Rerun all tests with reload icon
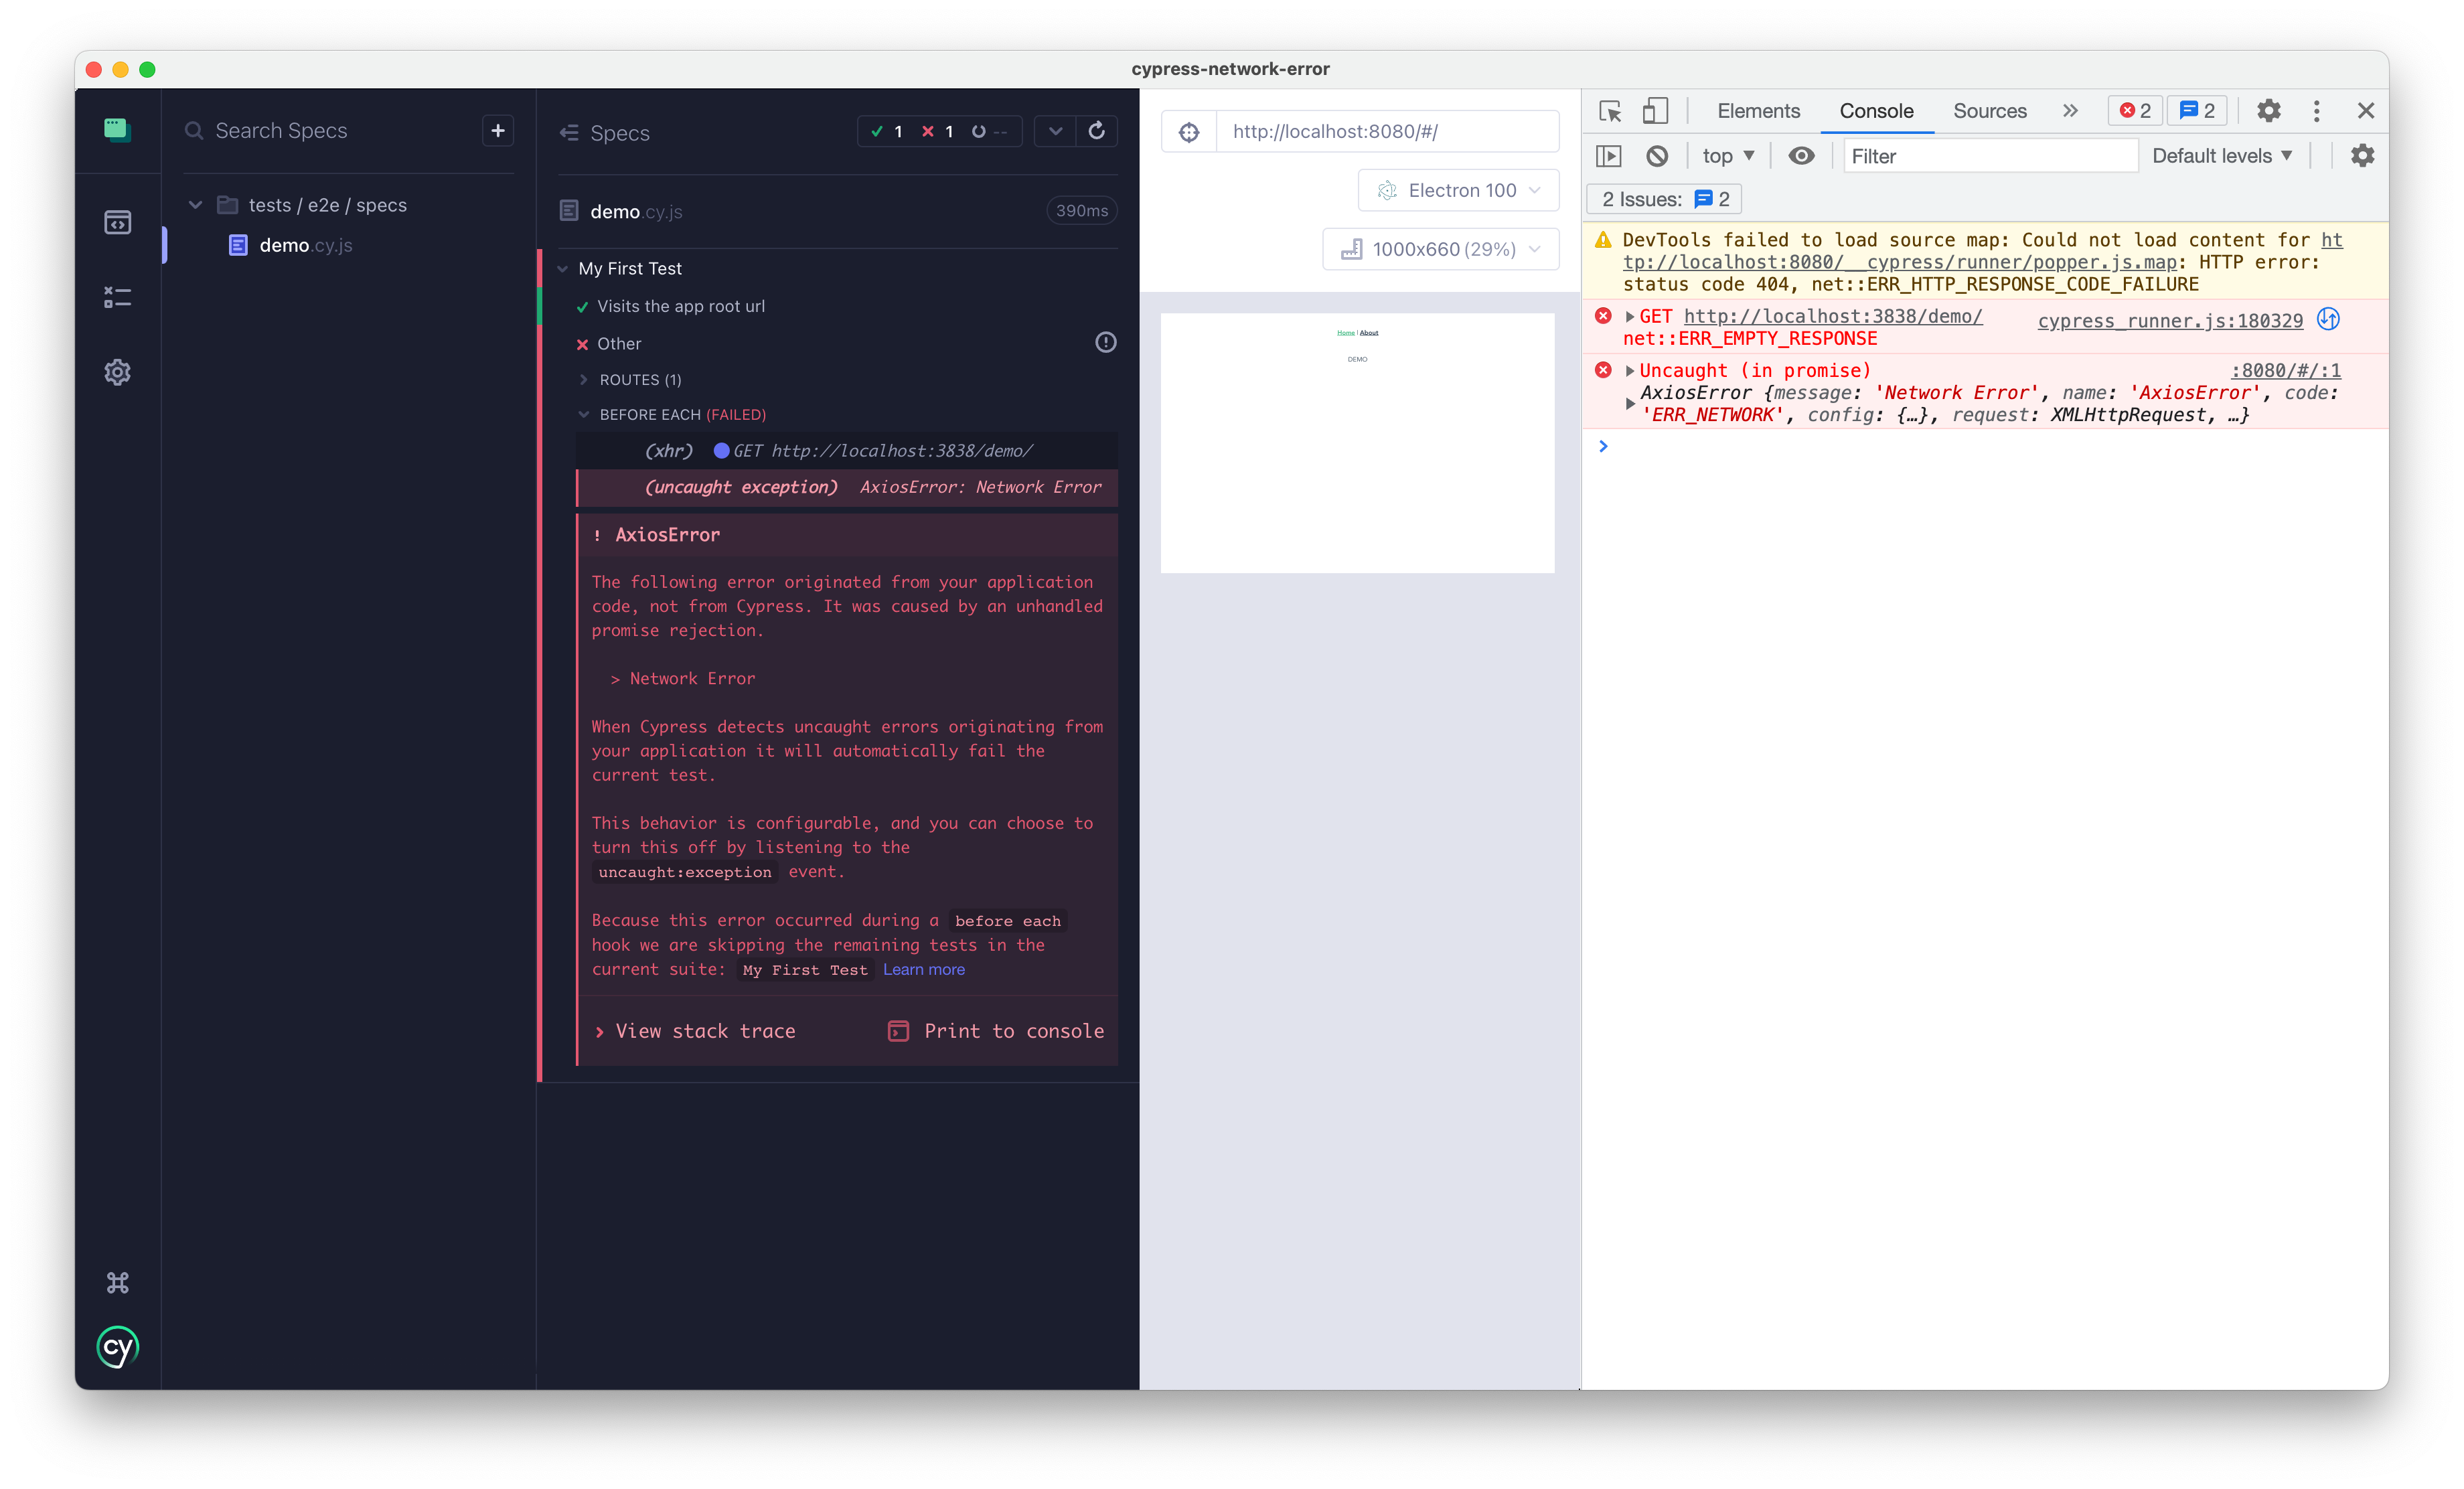The width and height of the screenshot is (2464, 1489). (x=1096, y=131)
